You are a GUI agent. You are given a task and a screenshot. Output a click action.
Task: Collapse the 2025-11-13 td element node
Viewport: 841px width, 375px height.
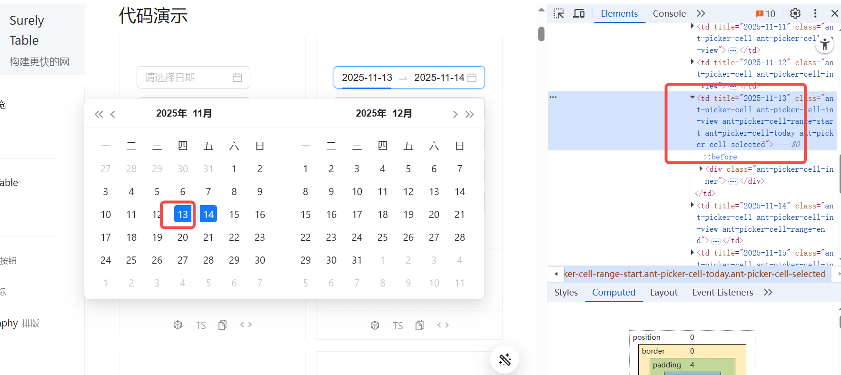(693, 98)
